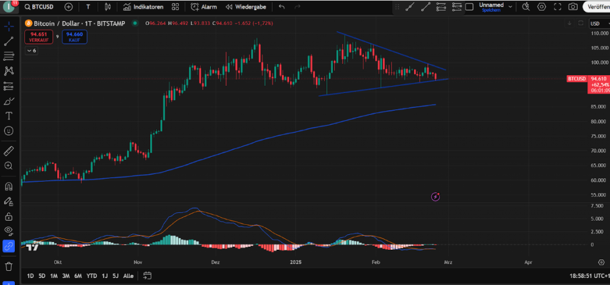Open the go to date calendar icon
Image resolution: width=610 pixels, height=285 pixels.
click(x=147, y=275)
